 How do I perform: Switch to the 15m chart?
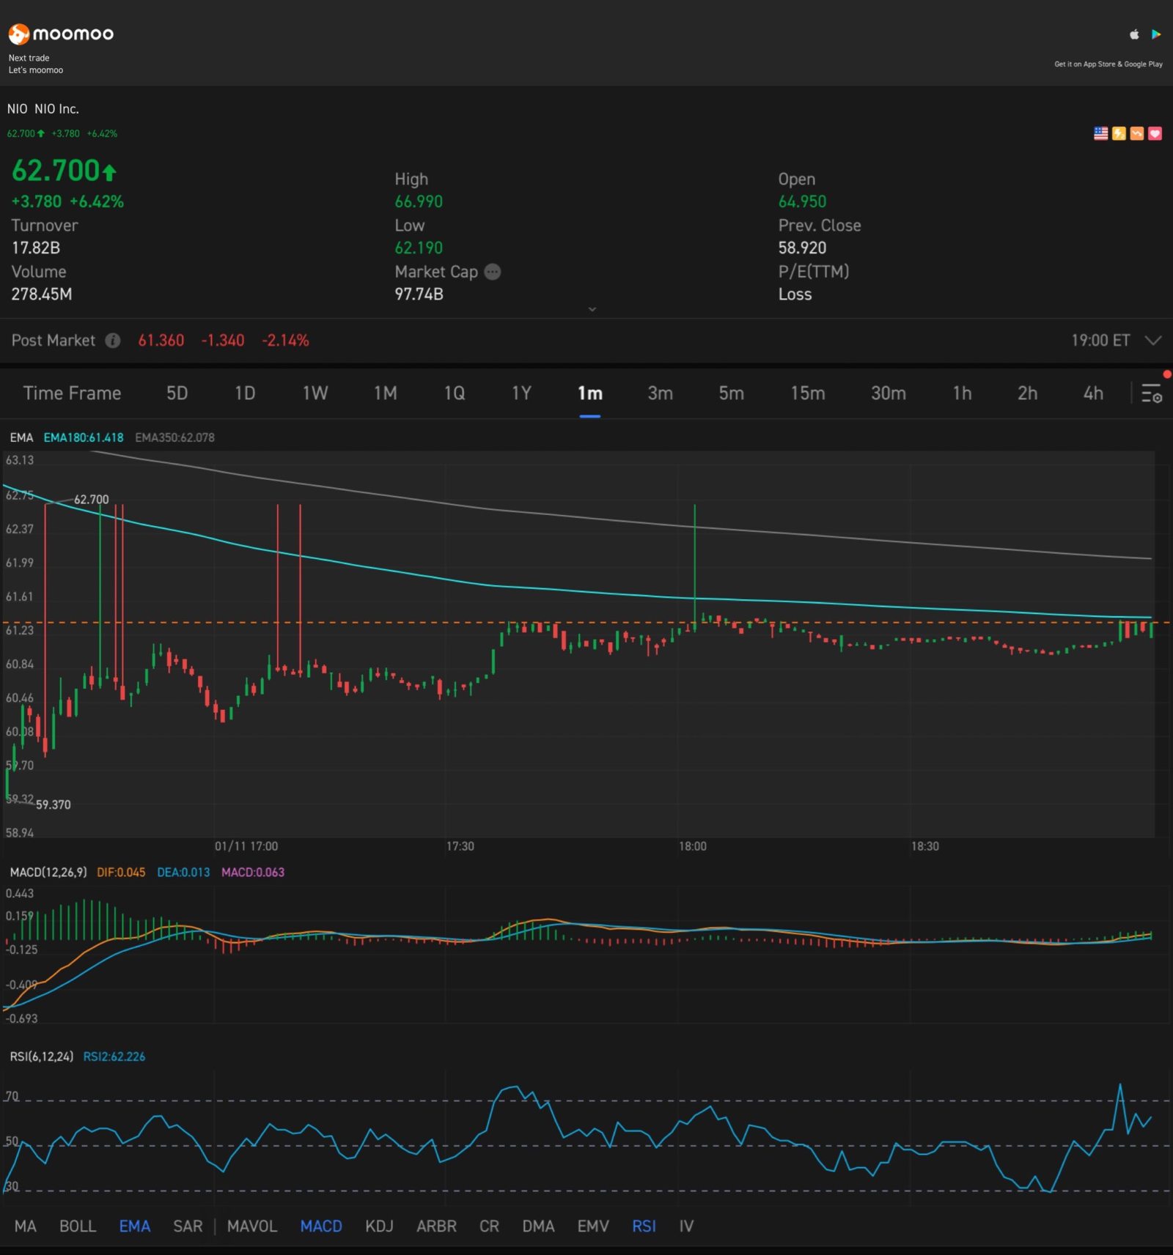(x=808, y=393)
